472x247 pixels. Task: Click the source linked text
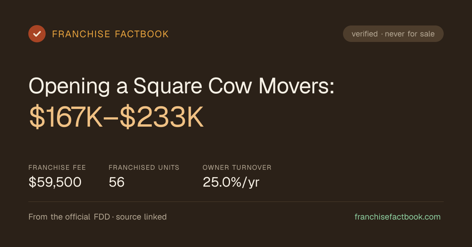point(141,217)
